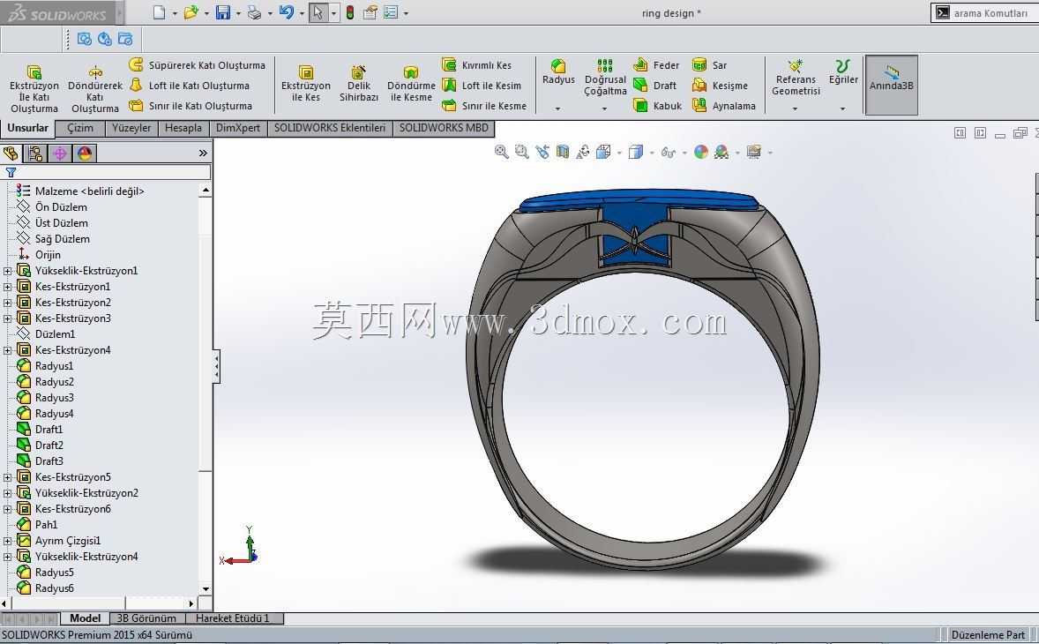Open the FeatureManager design tree tab
This screenshot has height=644, width=1039.
coord(11,153)
